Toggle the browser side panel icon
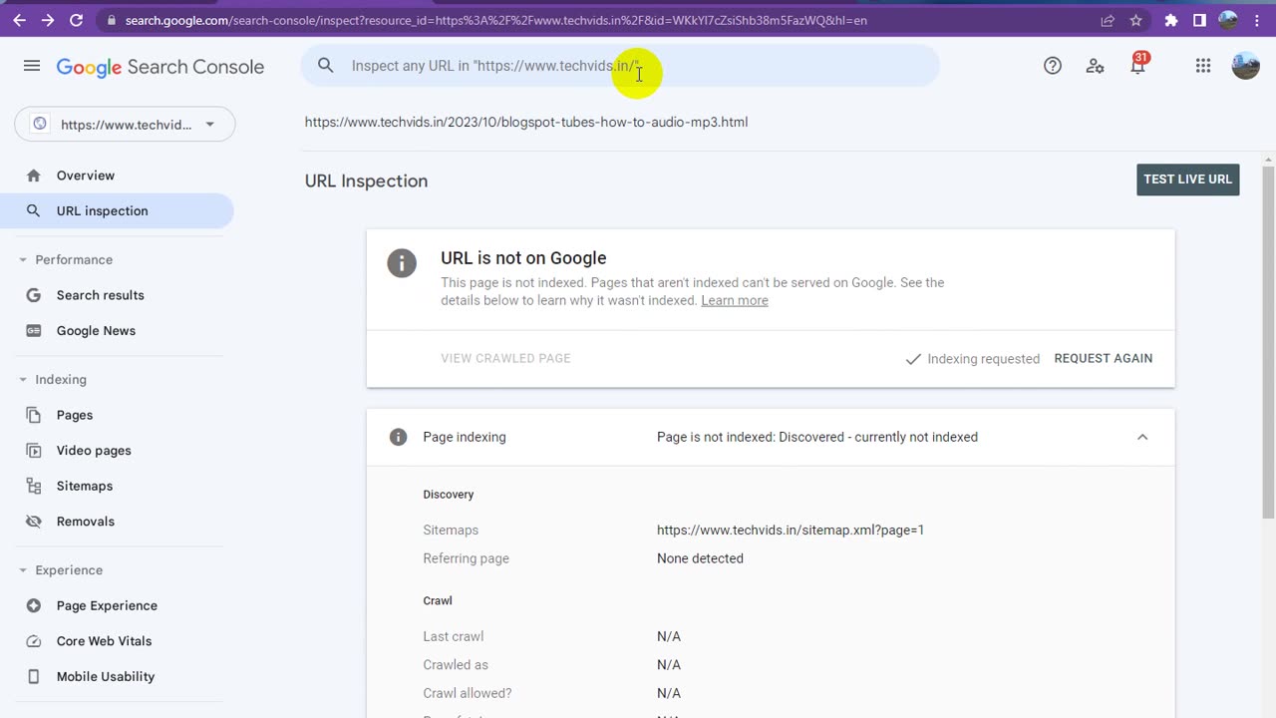Image resolution: width=1276 pixels, height=718 pixels. pyautogui.click(x=1199, y=20)
